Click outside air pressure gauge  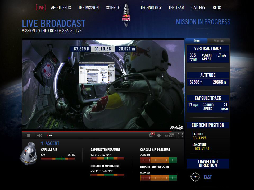(x=158, y=178)
